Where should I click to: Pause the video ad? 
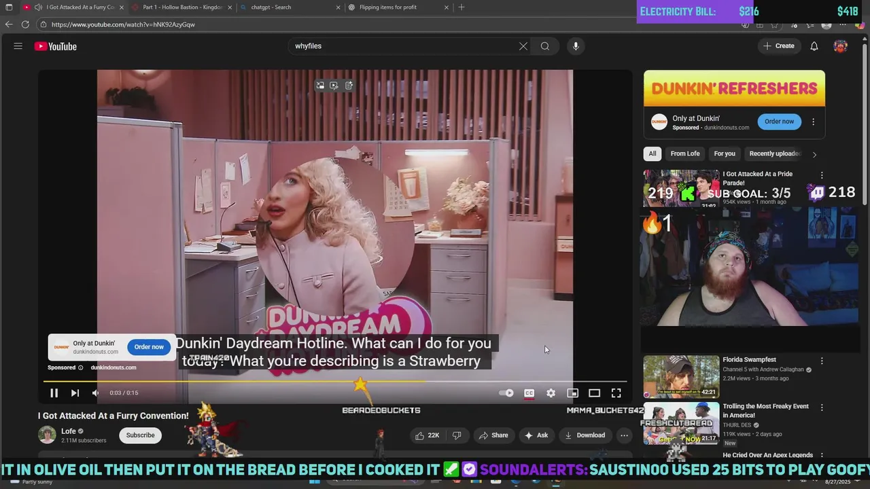point(54,393)
